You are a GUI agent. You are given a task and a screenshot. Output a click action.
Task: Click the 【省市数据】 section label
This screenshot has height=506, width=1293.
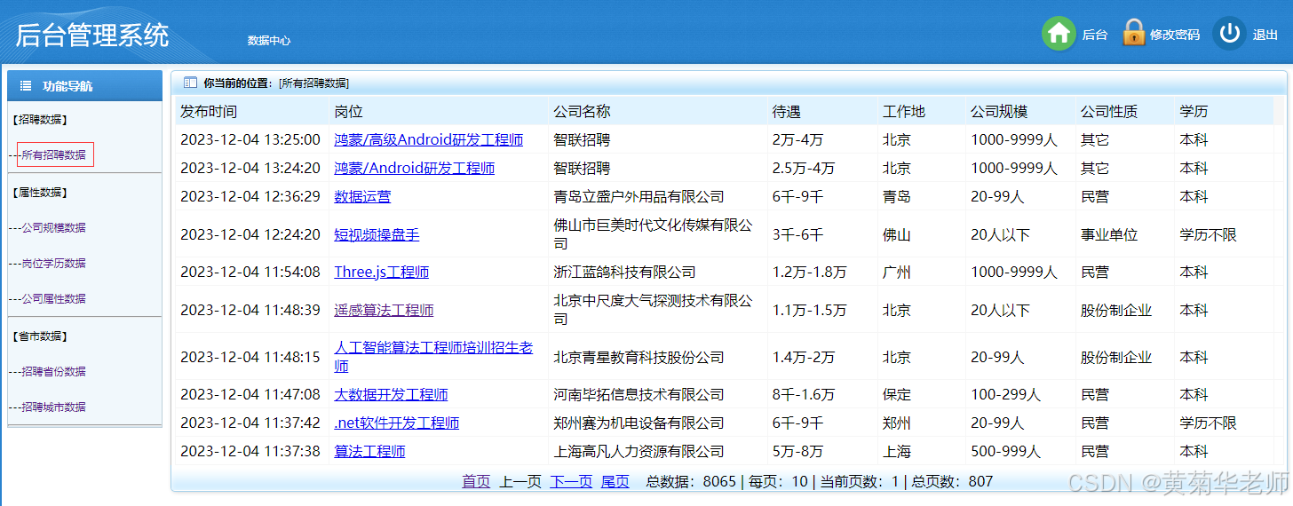point(41,336)
